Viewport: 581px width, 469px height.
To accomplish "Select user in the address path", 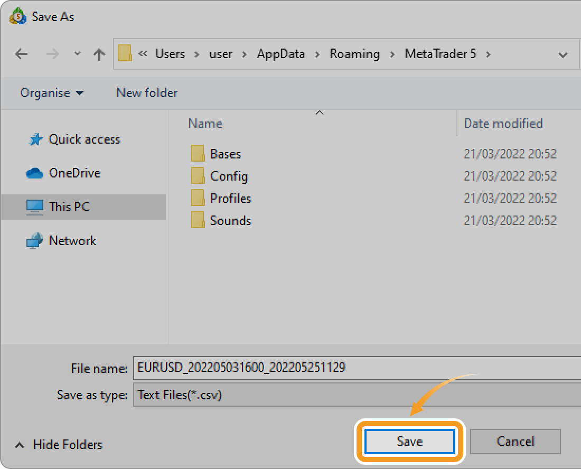I will tap(221, 54).
